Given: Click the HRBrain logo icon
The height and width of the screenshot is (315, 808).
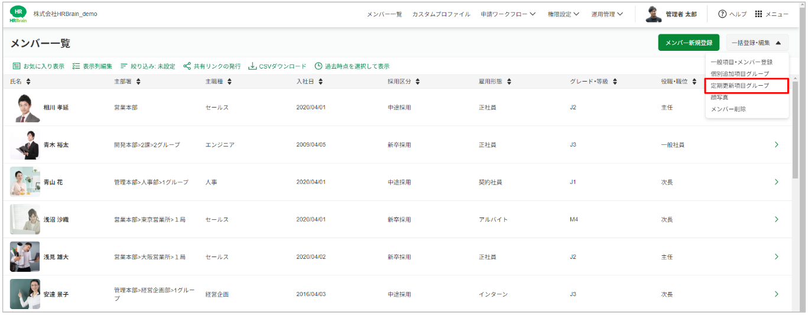Looking at the screenshot, I should pyautogui.click(x=18, y=14).
